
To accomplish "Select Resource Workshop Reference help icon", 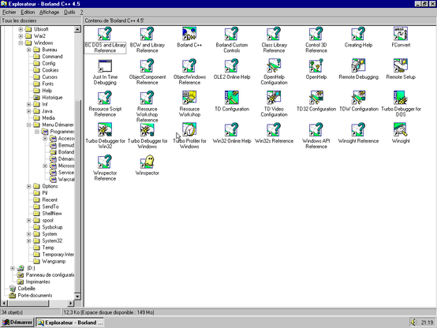I will click(x=148, y=98).
